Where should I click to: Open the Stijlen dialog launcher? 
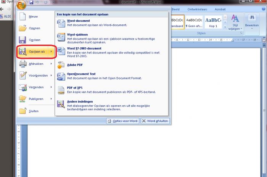tap(241, 33)
